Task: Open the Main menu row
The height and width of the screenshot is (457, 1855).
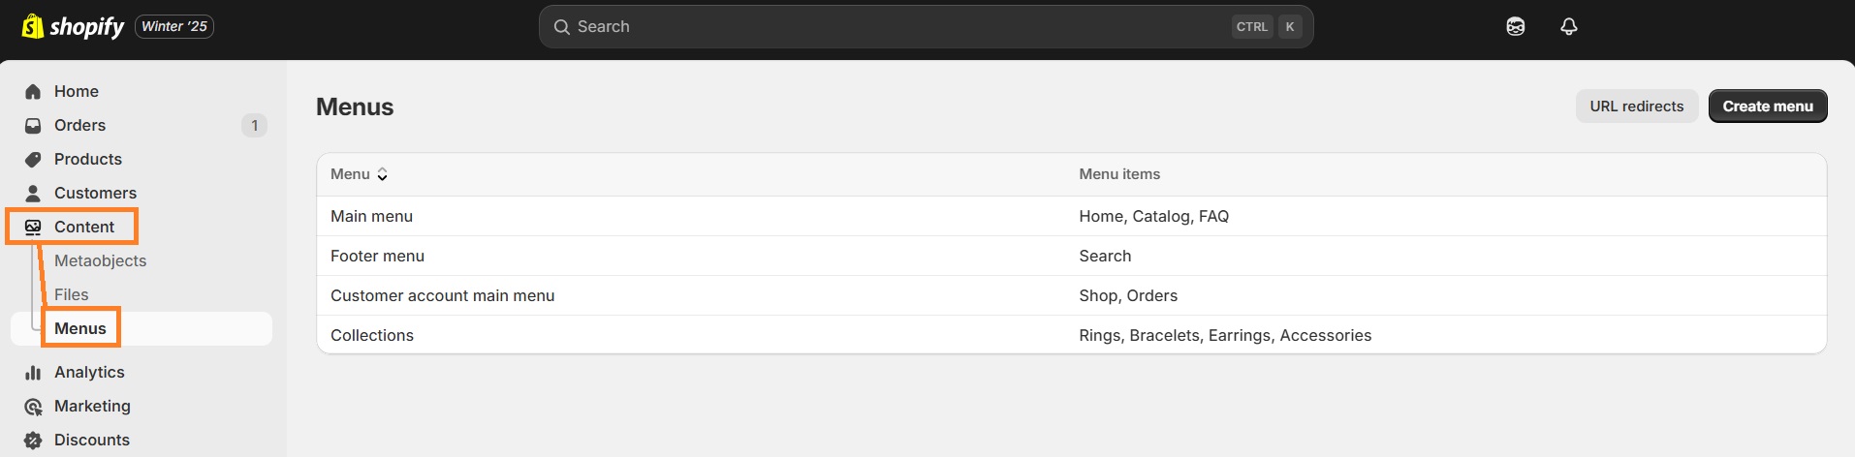Action: coord(371,216)
